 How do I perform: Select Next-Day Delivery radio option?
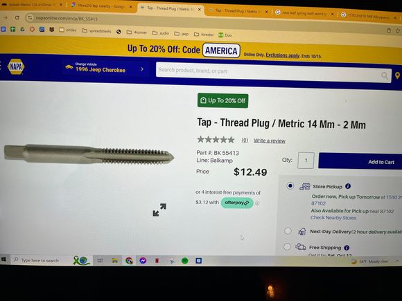point(288,231)
